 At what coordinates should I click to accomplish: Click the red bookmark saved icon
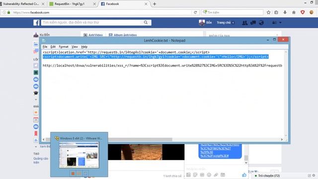(x=36, y=133)
